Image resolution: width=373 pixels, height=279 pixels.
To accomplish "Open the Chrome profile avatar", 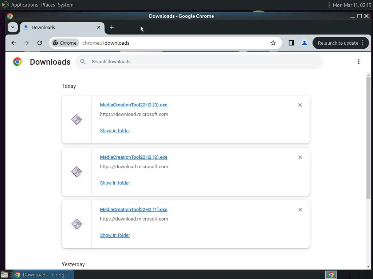I will [x=304, y=43].
